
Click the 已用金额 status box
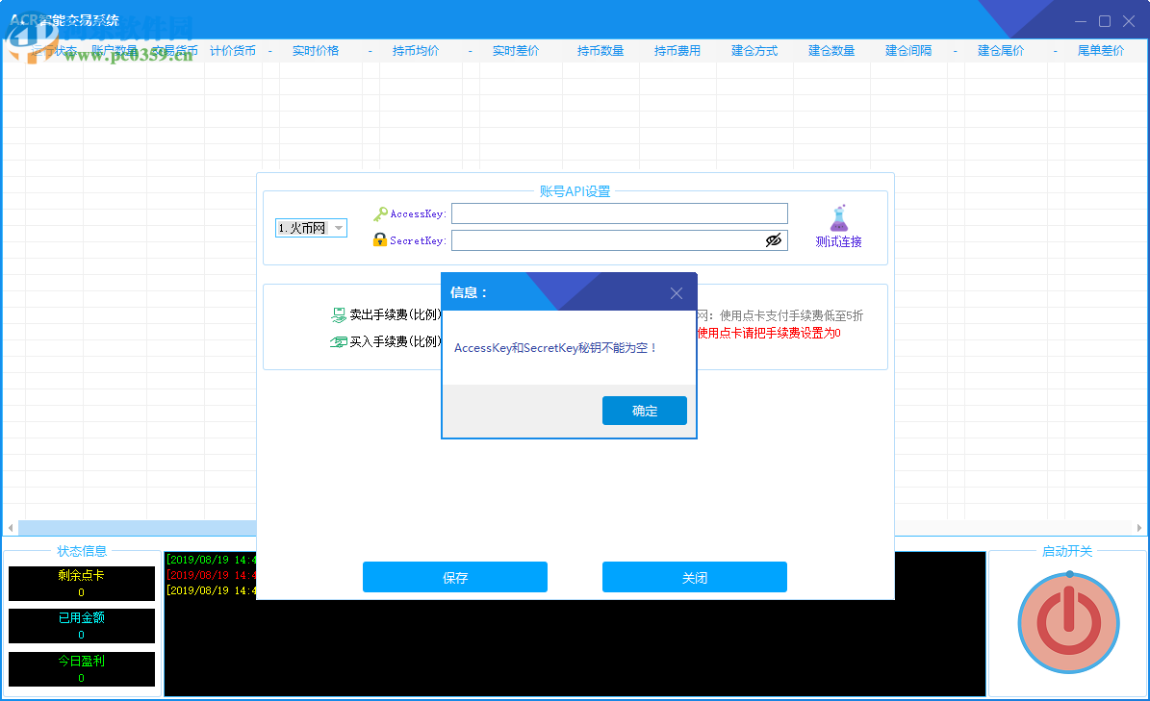(x=81, y=626)
